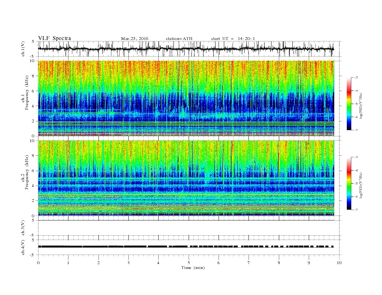
Task: Click inside the ch.2 spectrogram panel
Action: [x=186, y=178]
